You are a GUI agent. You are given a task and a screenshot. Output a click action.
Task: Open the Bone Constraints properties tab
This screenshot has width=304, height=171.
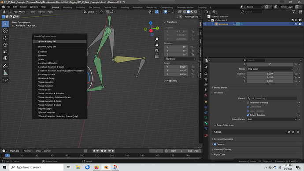(x=206, y=128)
